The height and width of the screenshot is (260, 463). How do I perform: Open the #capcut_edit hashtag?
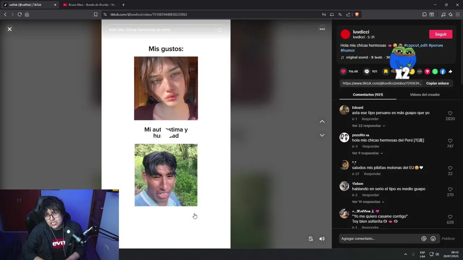pyautogui.click(x=416, y=45)
